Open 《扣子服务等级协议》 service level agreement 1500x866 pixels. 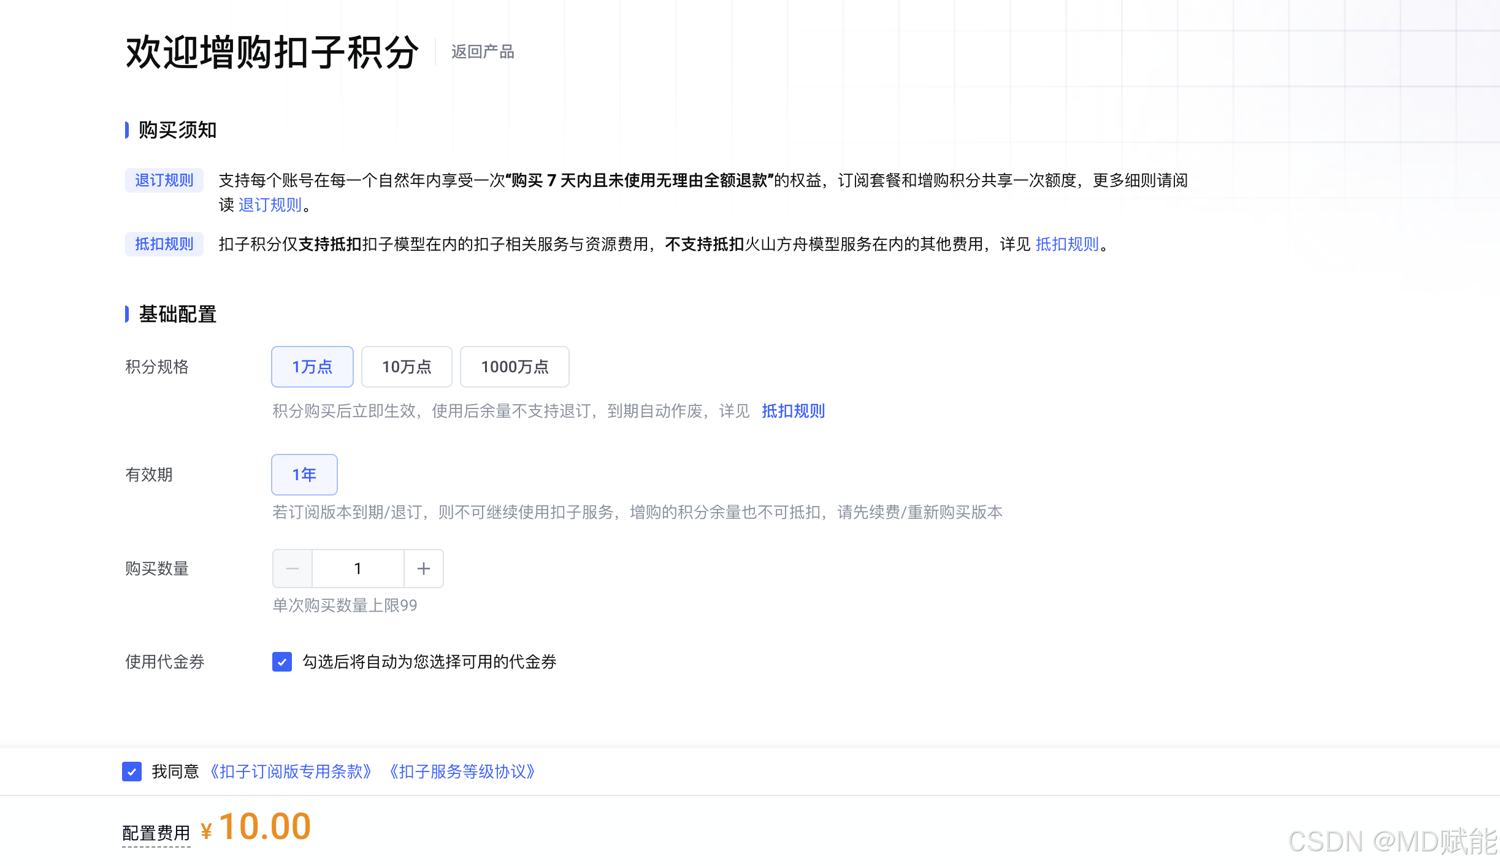pyautogui.click(x=462, y=772)
